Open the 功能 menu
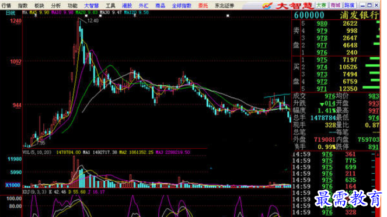Screen dimensions: 387x217 tap(72, 5)
